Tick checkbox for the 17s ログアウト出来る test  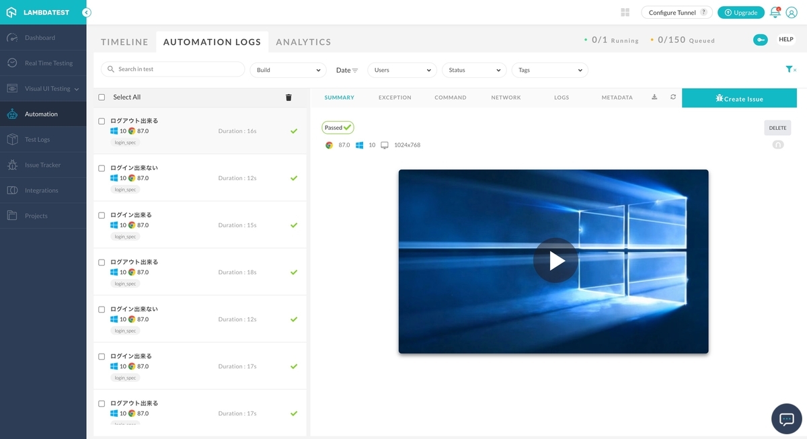[102, 403]
